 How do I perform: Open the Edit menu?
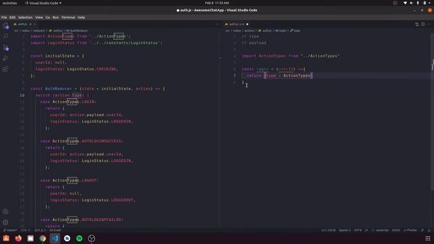pyautogui.click(x=12, y=18)
